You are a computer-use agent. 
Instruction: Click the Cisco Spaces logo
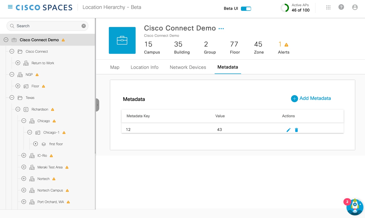click(44, 7)
